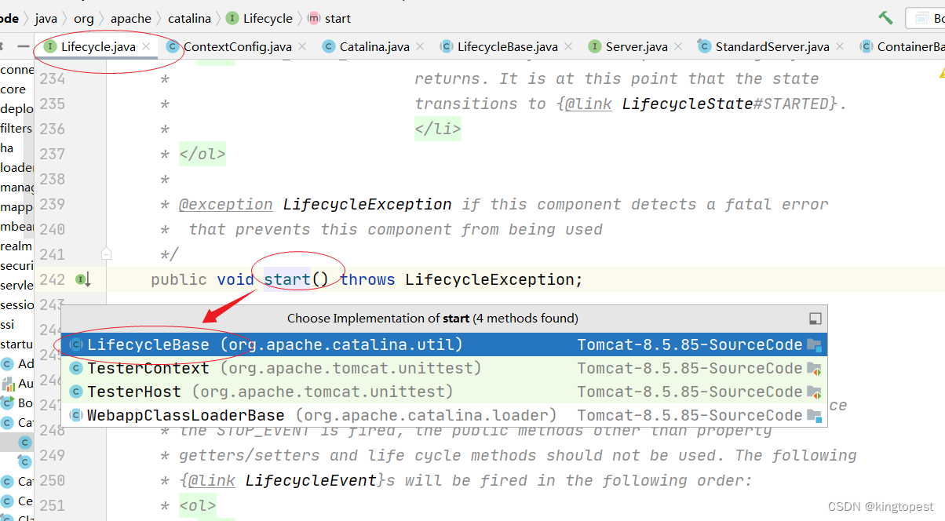Click the LifecycleState#STARTED link at line 235
945x521 pixels.
726,104
